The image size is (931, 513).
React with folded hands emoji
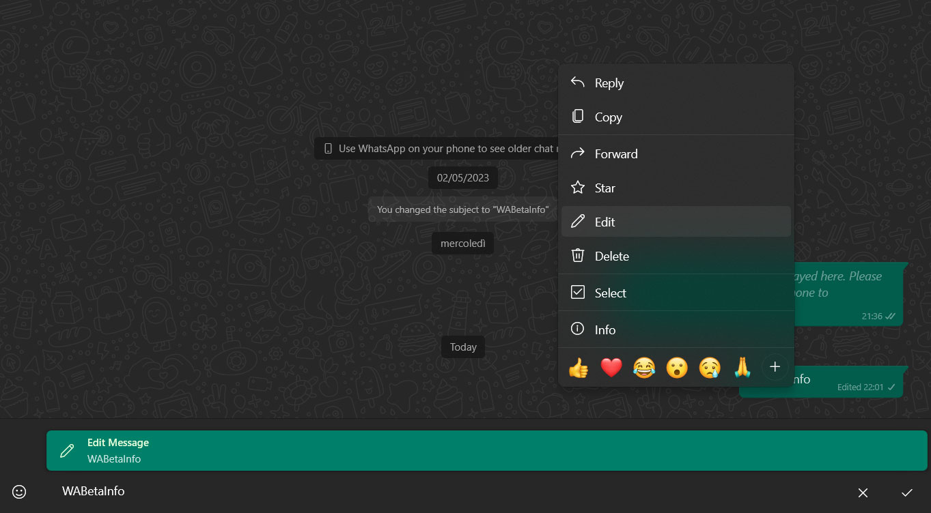coord(742,368)
